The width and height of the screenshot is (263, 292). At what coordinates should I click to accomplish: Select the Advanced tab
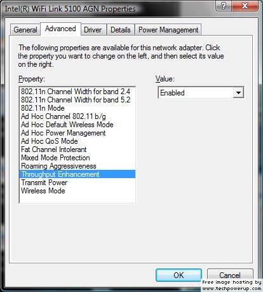pyautogui.click(x=60, y=29)
